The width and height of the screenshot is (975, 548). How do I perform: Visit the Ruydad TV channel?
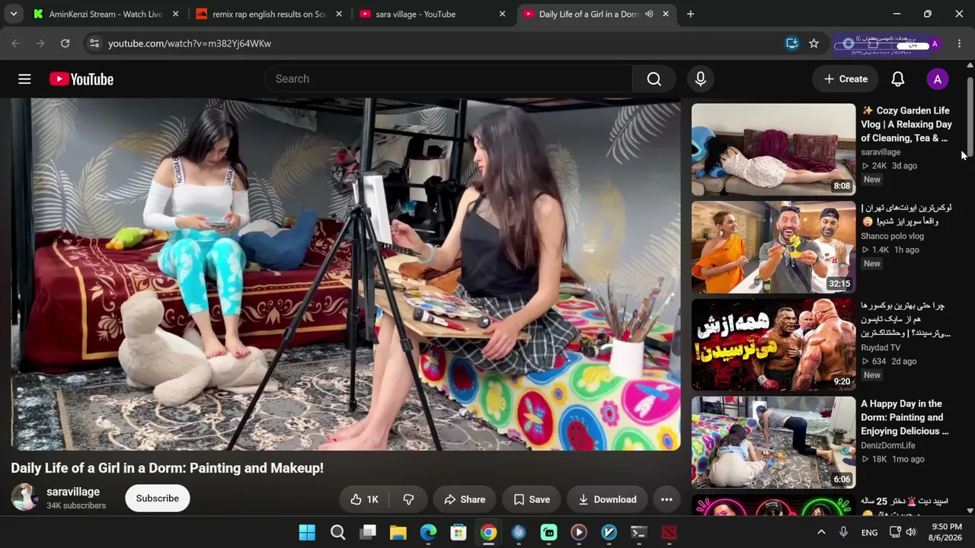[x=881, y=348]
